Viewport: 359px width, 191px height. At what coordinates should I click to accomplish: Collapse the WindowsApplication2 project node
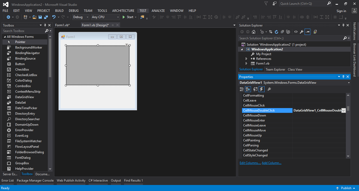pyautogui.click(x=242, y=49)
